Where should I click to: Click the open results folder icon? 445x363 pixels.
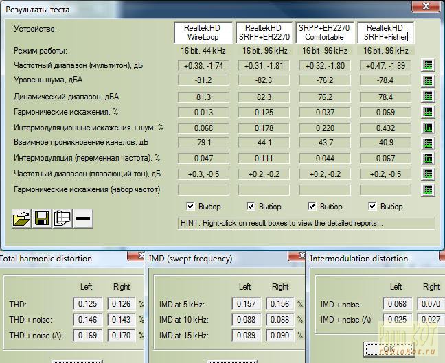(x=21, y=218)
